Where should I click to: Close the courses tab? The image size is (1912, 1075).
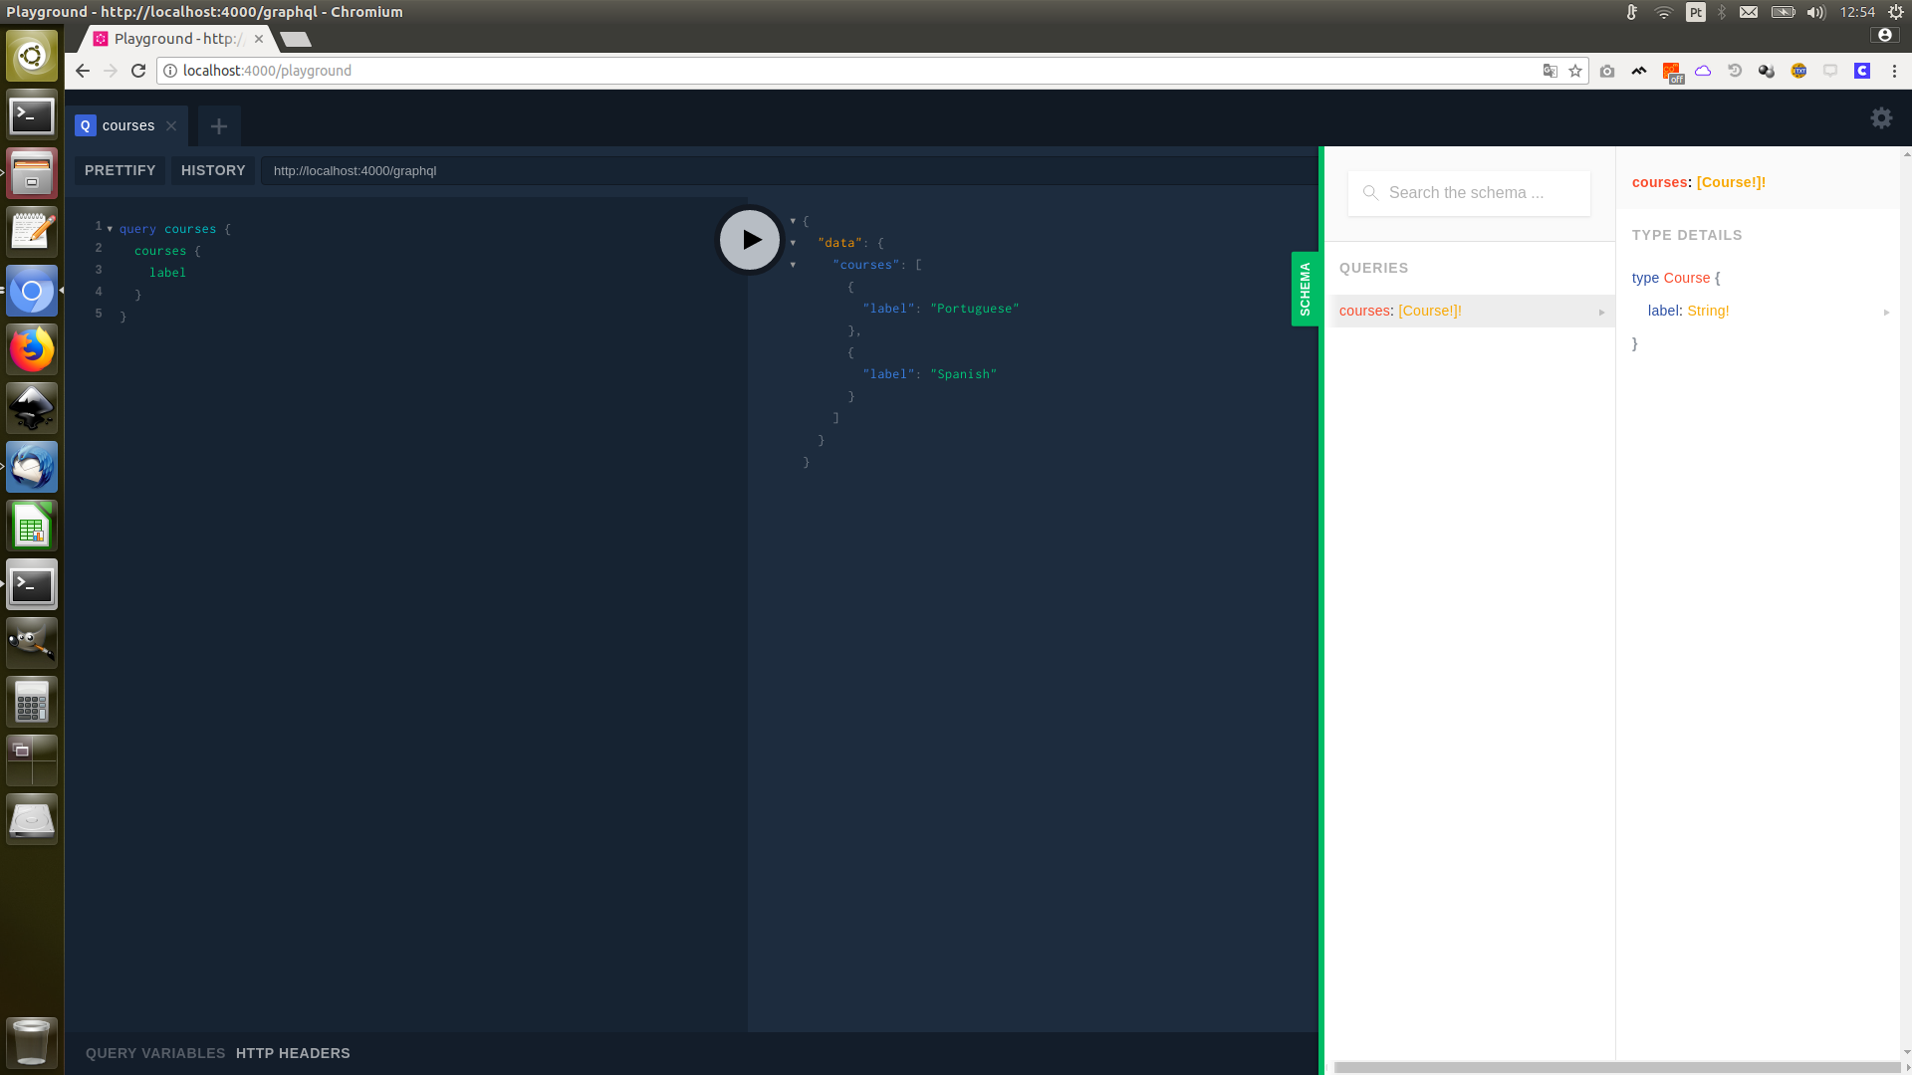(171, 126)
